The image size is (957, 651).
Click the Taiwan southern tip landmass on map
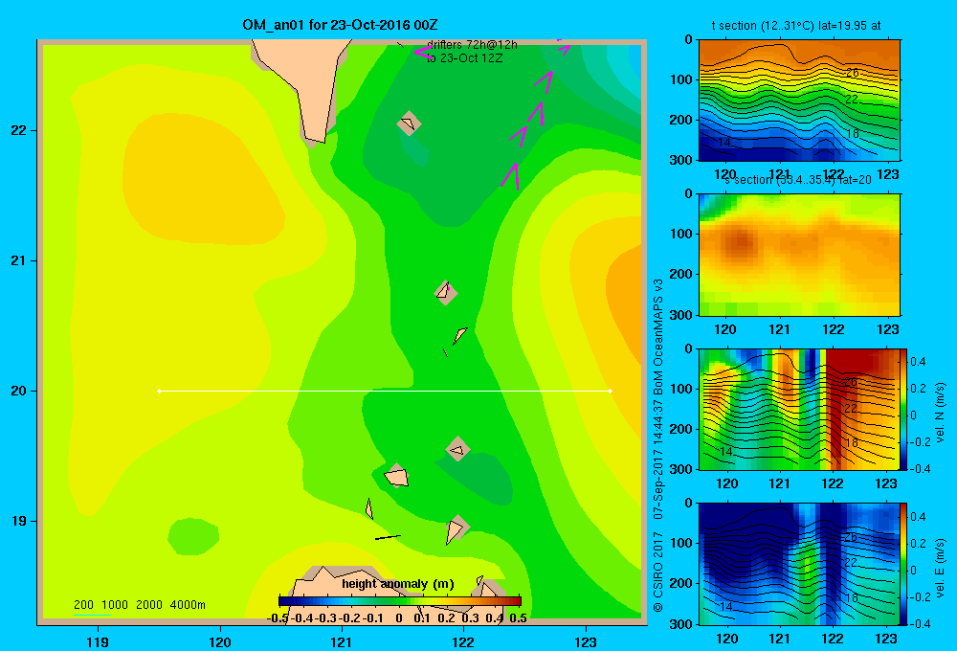pyautogui.click(x=305, y=85)
